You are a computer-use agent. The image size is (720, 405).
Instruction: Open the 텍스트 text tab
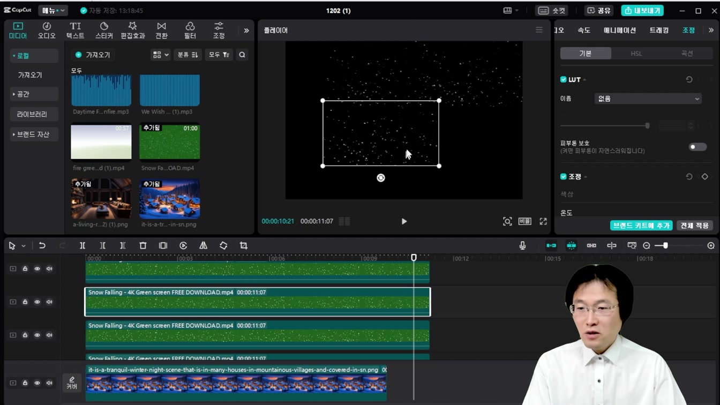[75, 31]
